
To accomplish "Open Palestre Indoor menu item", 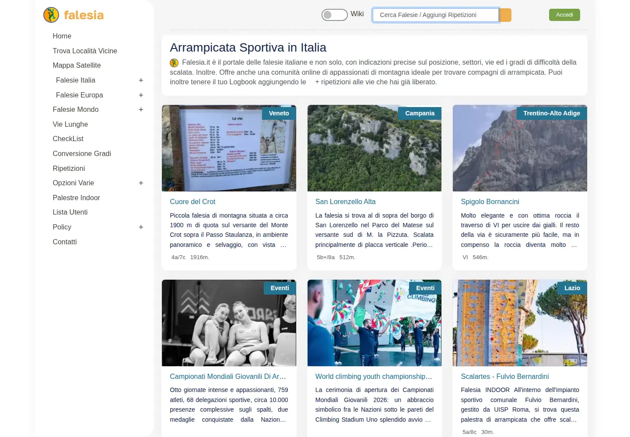I will [76, 198].
